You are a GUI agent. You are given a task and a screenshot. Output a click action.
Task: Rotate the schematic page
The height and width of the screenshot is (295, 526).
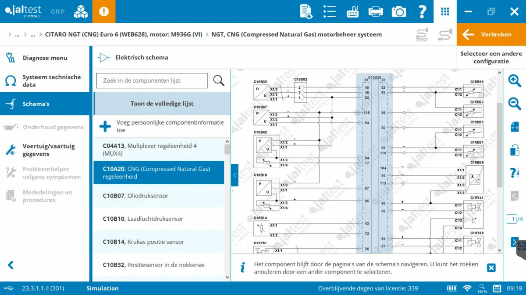(x=515, y=150)
